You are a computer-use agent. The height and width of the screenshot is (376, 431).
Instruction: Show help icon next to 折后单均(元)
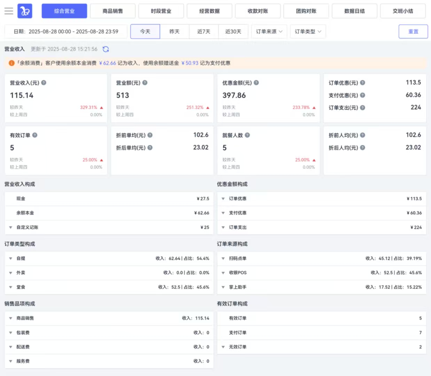150,148
